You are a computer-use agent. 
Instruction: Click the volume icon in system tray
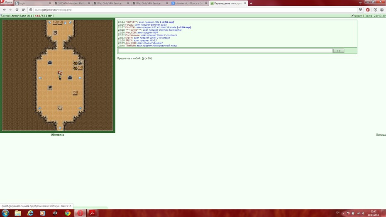[363, 213]
